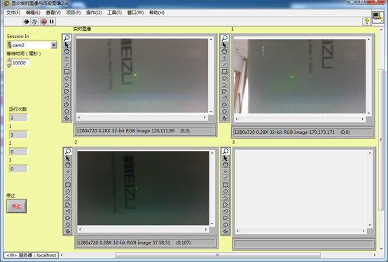Abort execution with red stop icon
Screen dimensions: 388x262
click(44, 22)
